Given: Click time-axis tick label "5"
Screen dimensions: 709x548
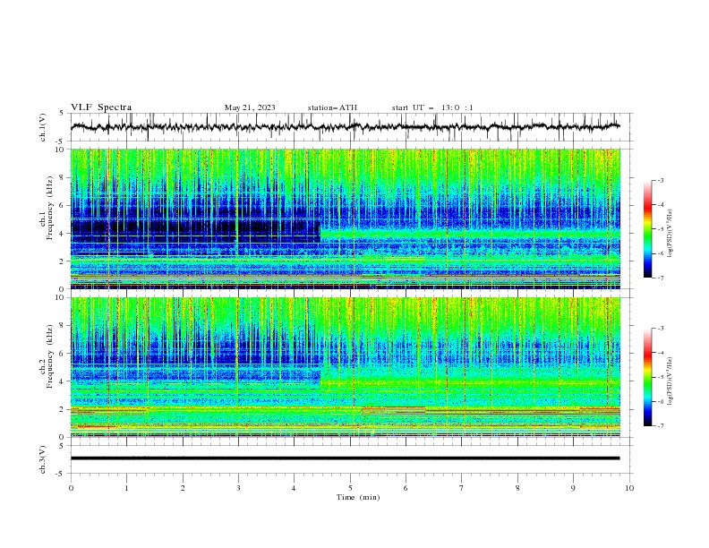Looking at the screenshot, I should pos(350,488).
